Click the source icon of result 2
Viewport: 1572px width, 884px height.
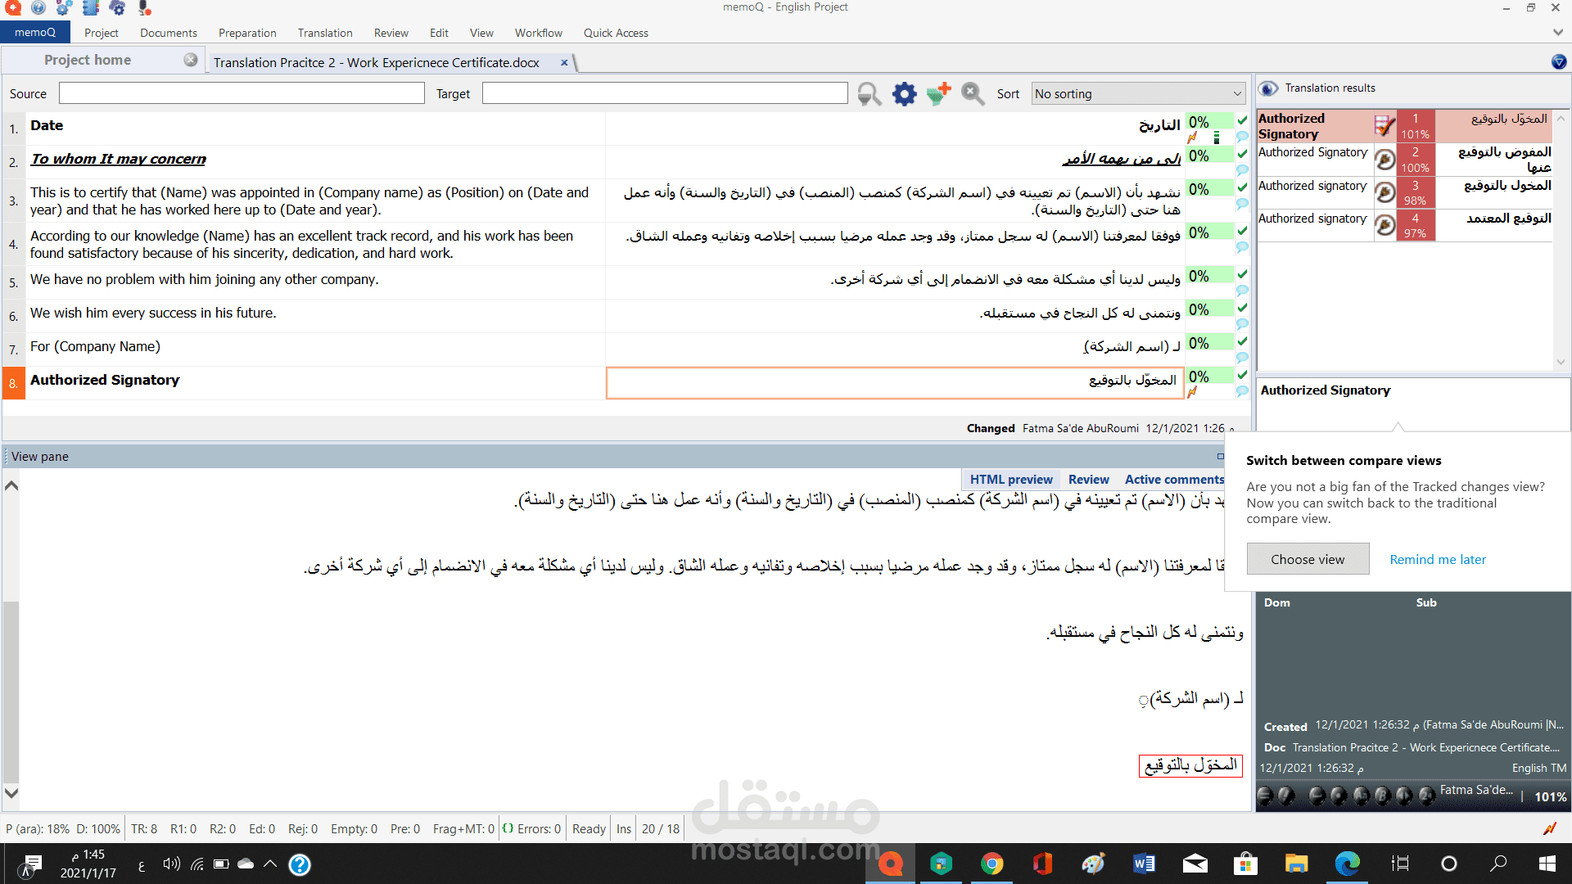1385,160
